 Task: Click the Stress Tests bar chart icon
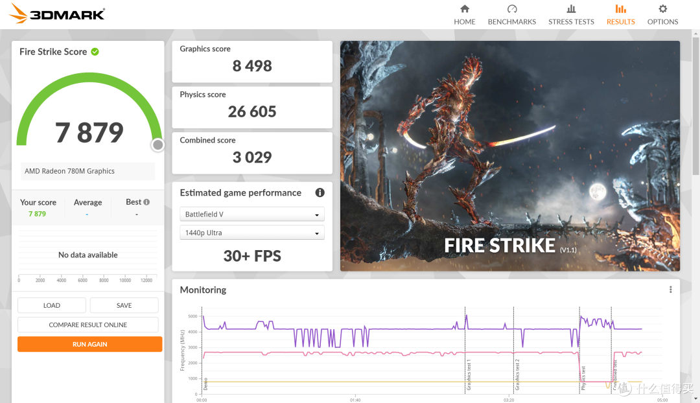[571, 9]
